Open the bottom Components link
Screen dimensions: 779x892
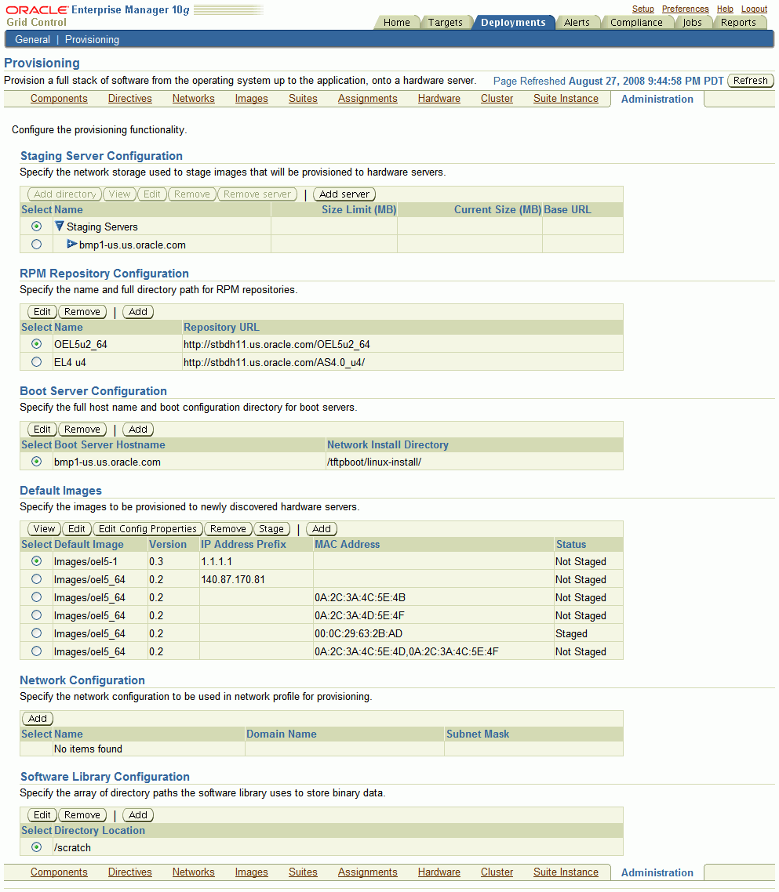click(x=59, y=872)
